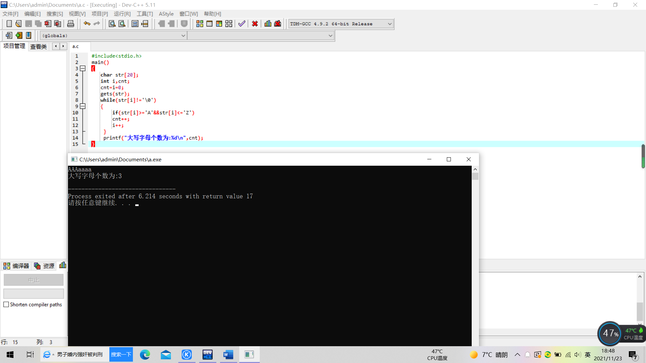
Task: Enable Shorten compiler paths checkbox
Action: [6, 305]
